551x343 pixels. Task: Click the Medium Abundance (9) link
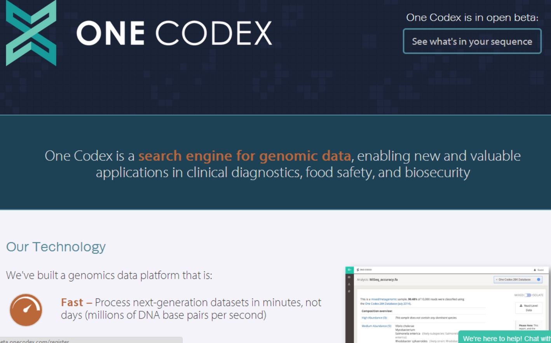pyautogui.click(x=376, y=326)
